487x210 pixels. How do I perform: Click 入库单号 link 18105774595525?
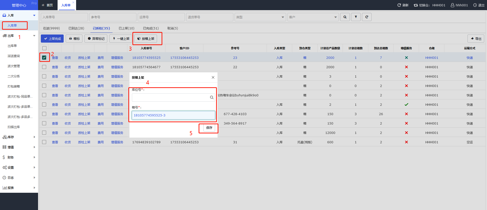tap(146, 58)
